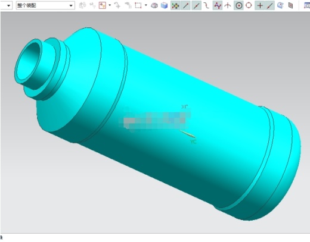This screenshot has height=242, width=310.
Task: Toggle the pole point snap icon
Action: (x=218, y=6)
